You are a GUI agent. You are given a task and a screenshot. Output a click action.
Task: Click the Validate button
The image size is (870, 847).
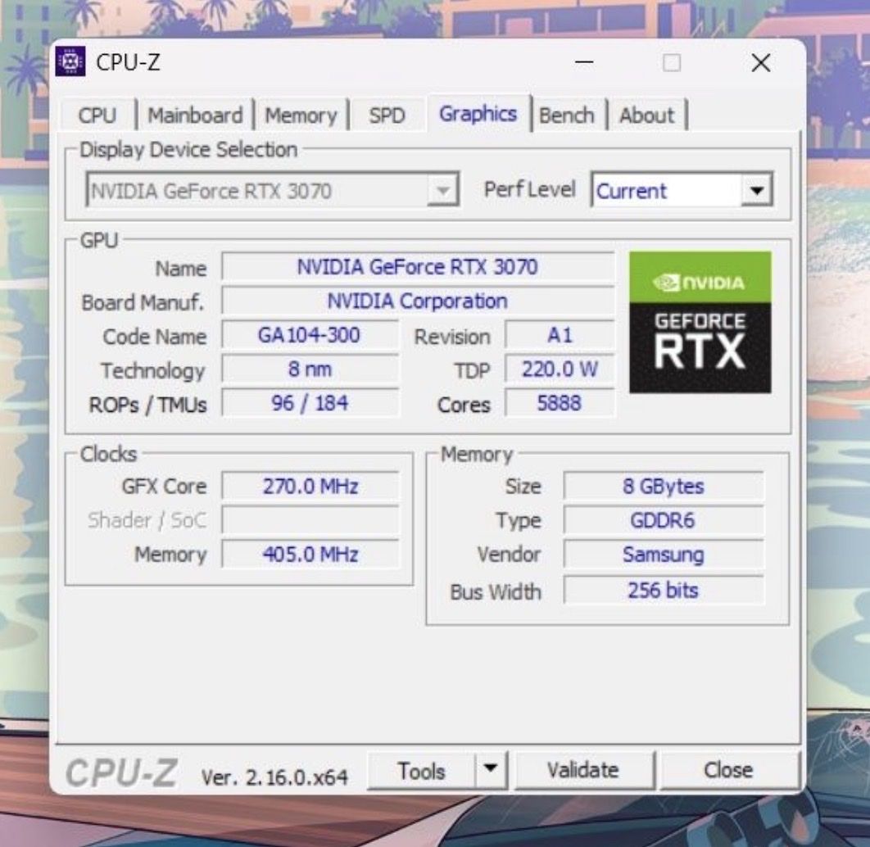[x=583, y=770]
